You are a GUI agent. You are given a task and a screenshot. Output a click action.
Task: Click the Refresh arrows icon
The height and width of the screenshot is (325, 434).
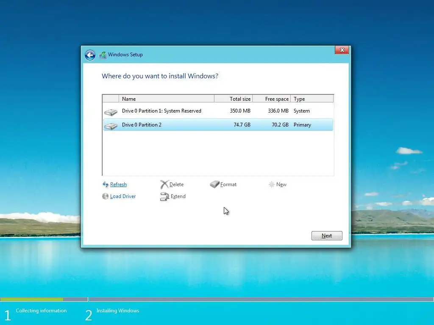click(x=106, y=185)
